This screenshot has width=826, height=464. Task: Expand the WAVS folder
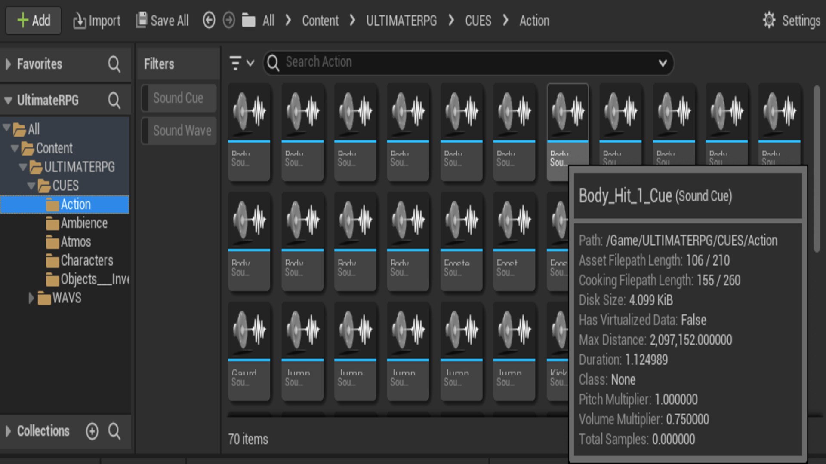(x=31, y=298)
